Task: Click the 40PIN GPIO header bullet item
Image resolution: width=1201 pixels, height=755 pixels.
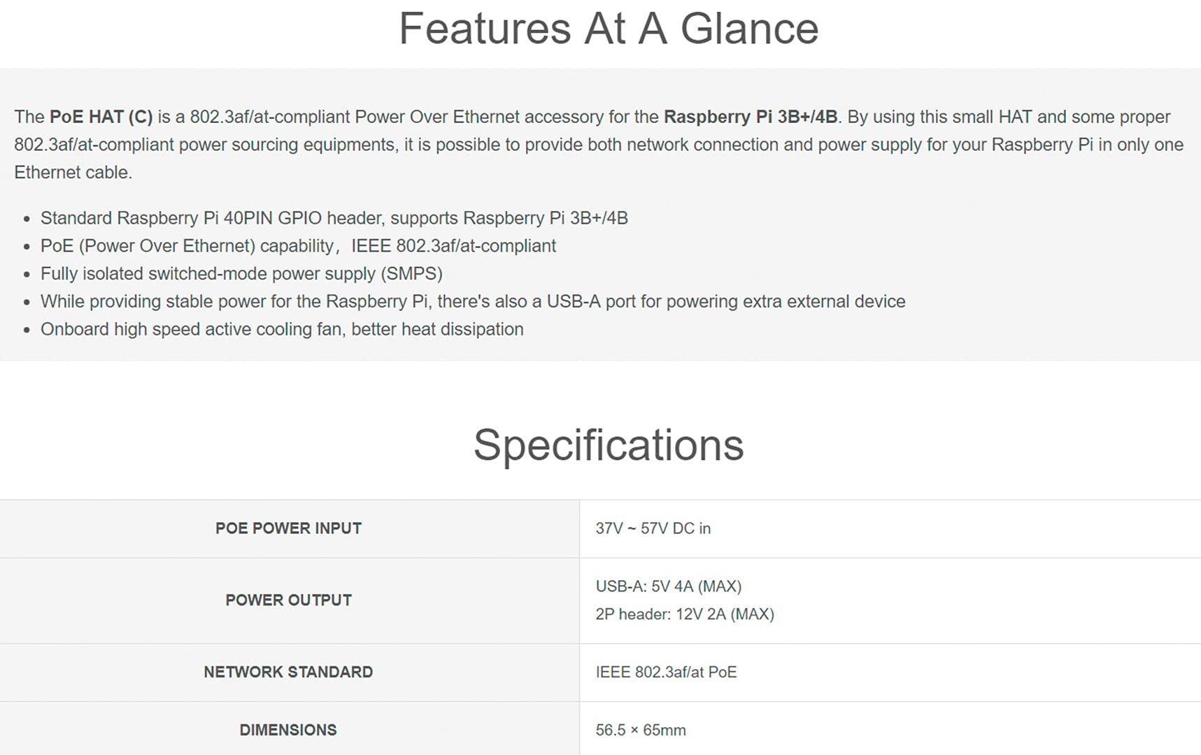Action: pyautogui.click(x=334, y=218)
